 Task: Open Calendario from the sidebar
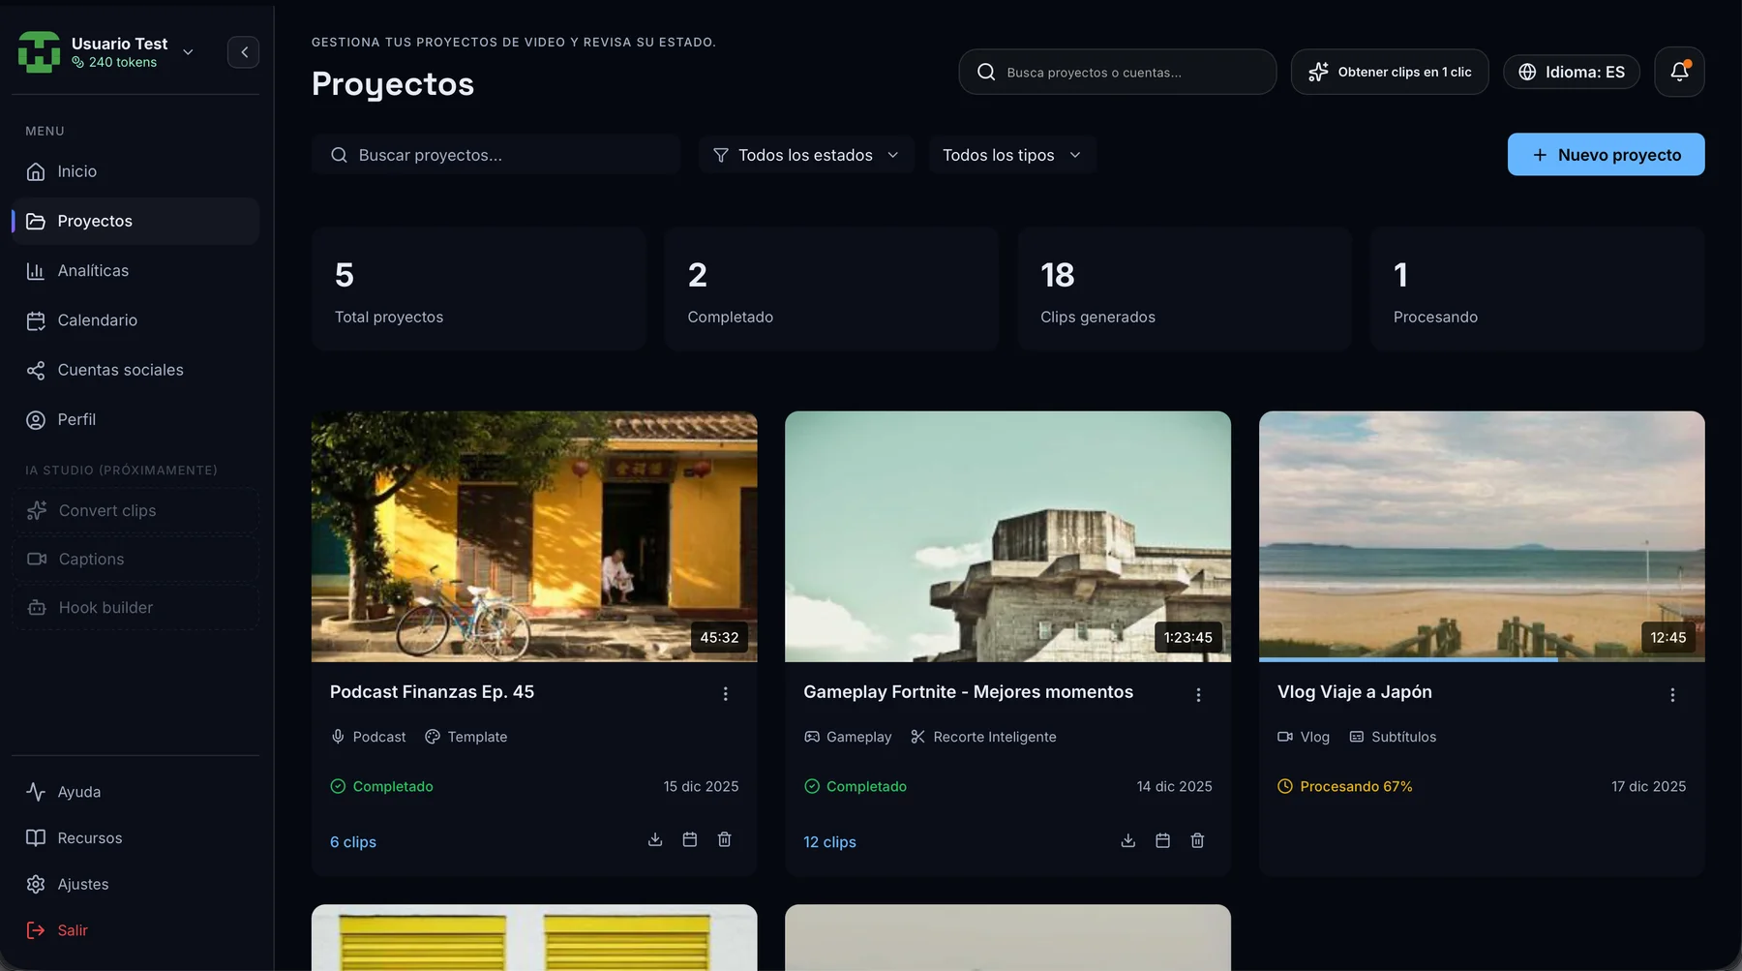point(135,320)
